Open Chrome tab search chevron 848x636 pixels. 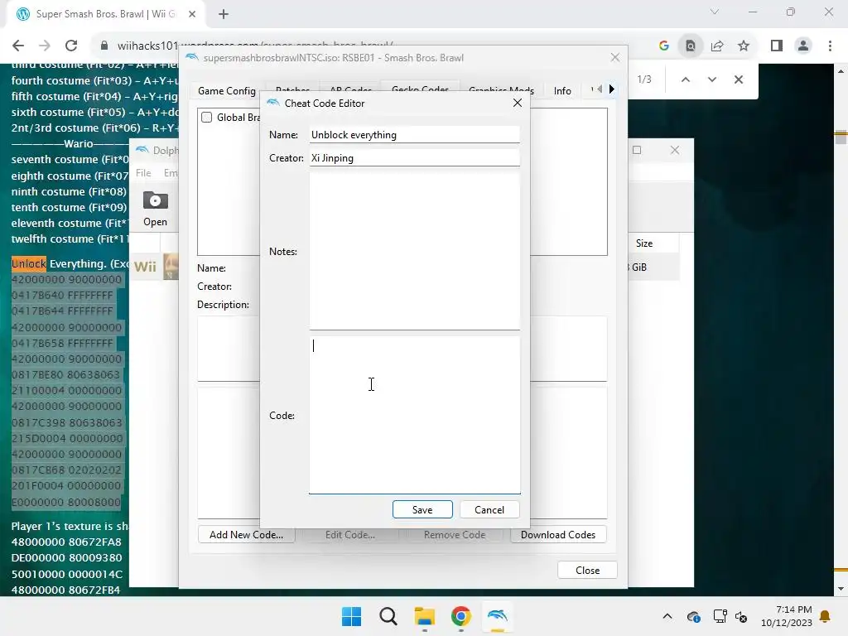coord(715,12)
